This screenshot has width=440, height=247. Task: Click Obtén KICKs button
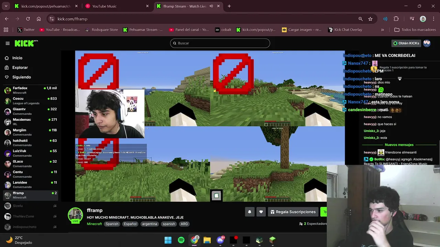[406, 43]
